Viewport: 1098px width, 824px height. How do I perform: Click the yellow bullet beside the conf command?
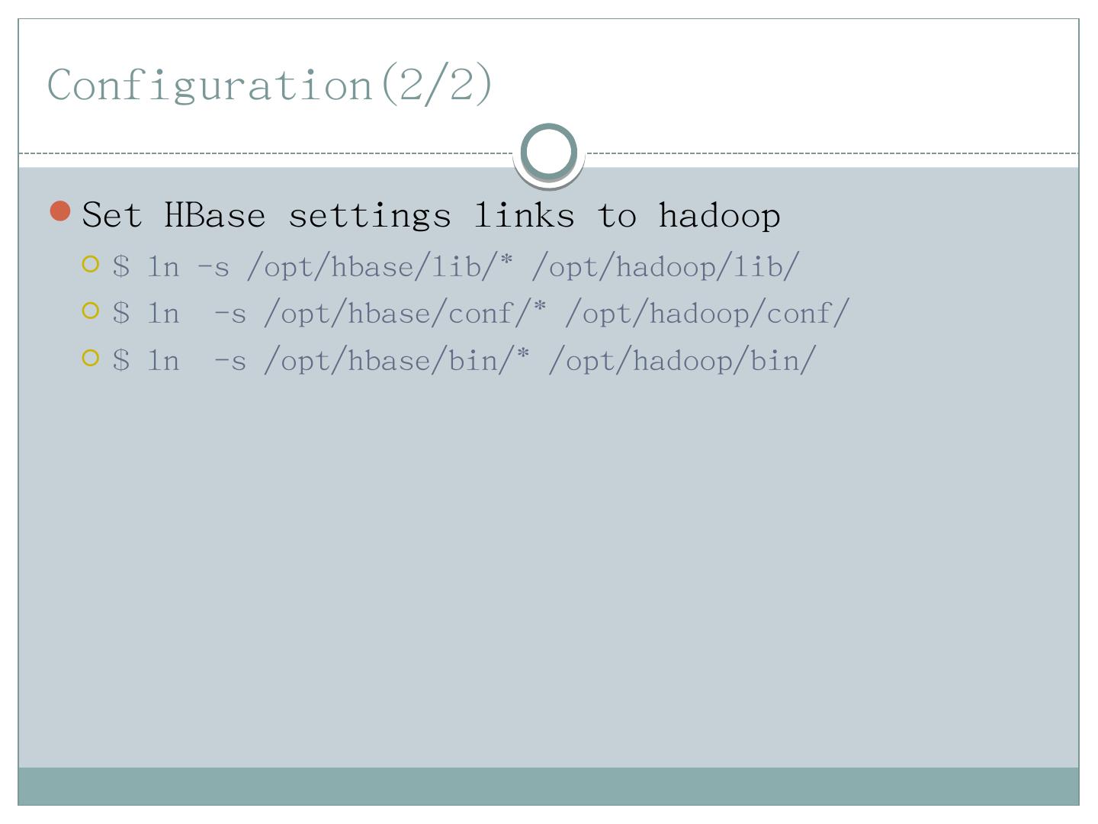pyautogui.click(x=91, y=311)
